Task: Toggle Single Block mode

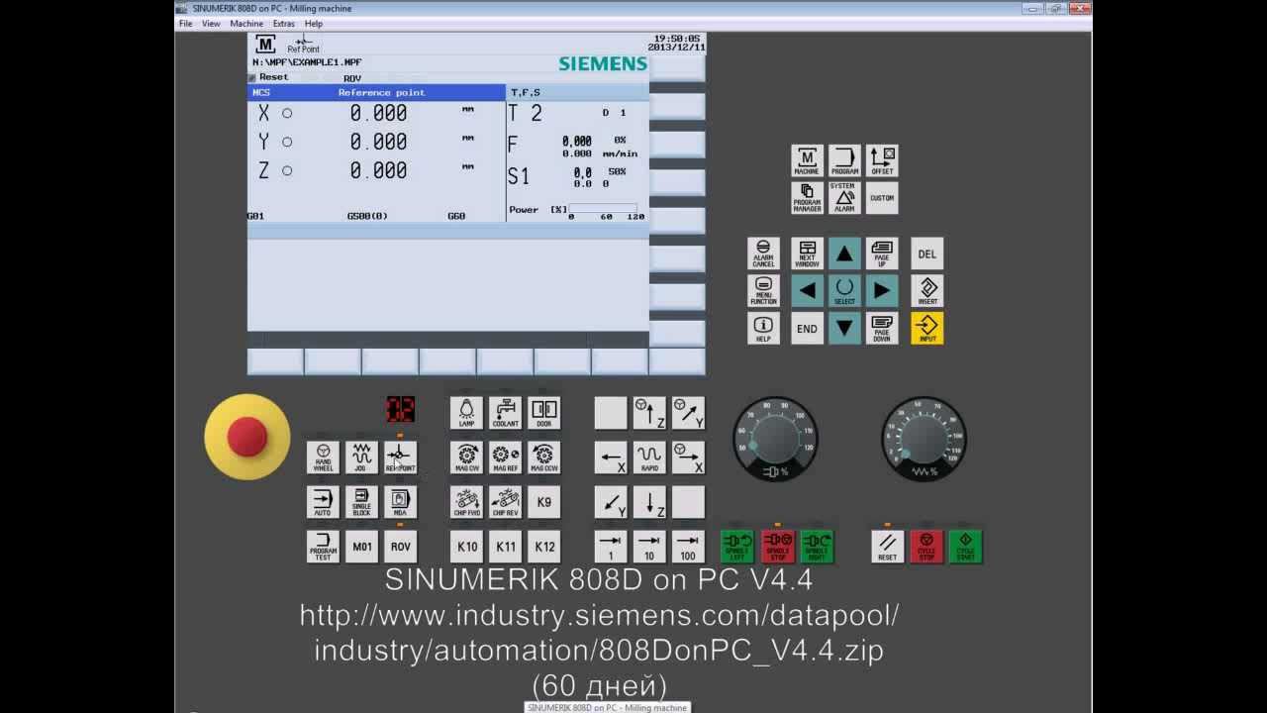Action: 361,502
